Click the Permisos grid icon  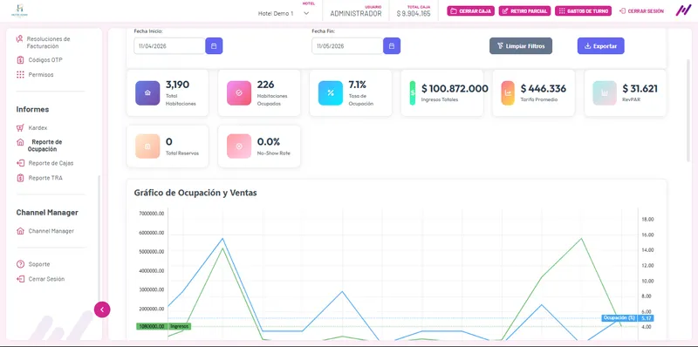point(20,74)
